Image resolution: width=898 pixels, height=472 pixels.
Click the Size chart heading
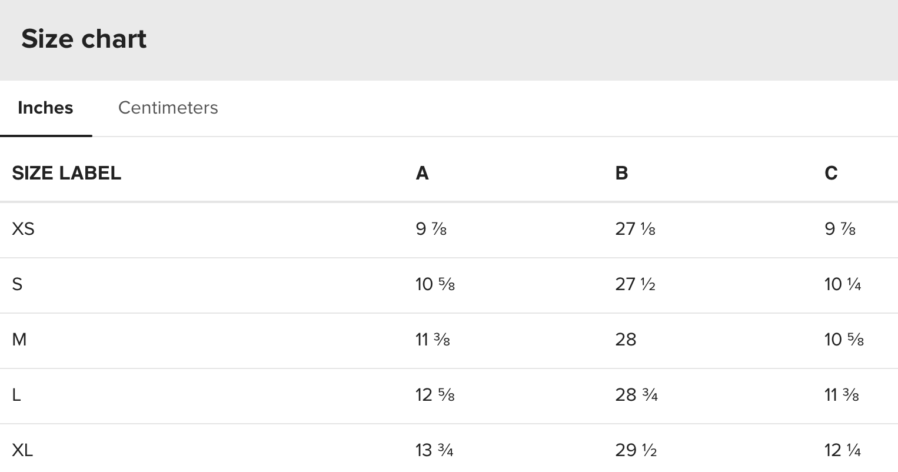84,39
